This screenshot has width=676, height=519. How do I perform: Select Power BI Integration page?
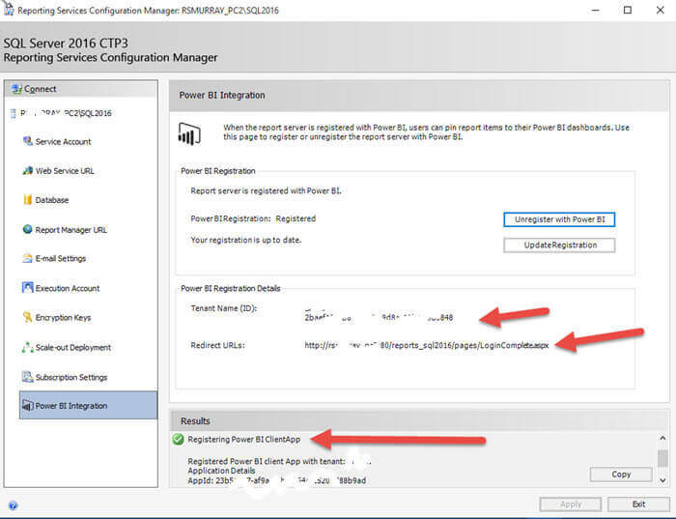pyautogui.click(x=89, y=405)
